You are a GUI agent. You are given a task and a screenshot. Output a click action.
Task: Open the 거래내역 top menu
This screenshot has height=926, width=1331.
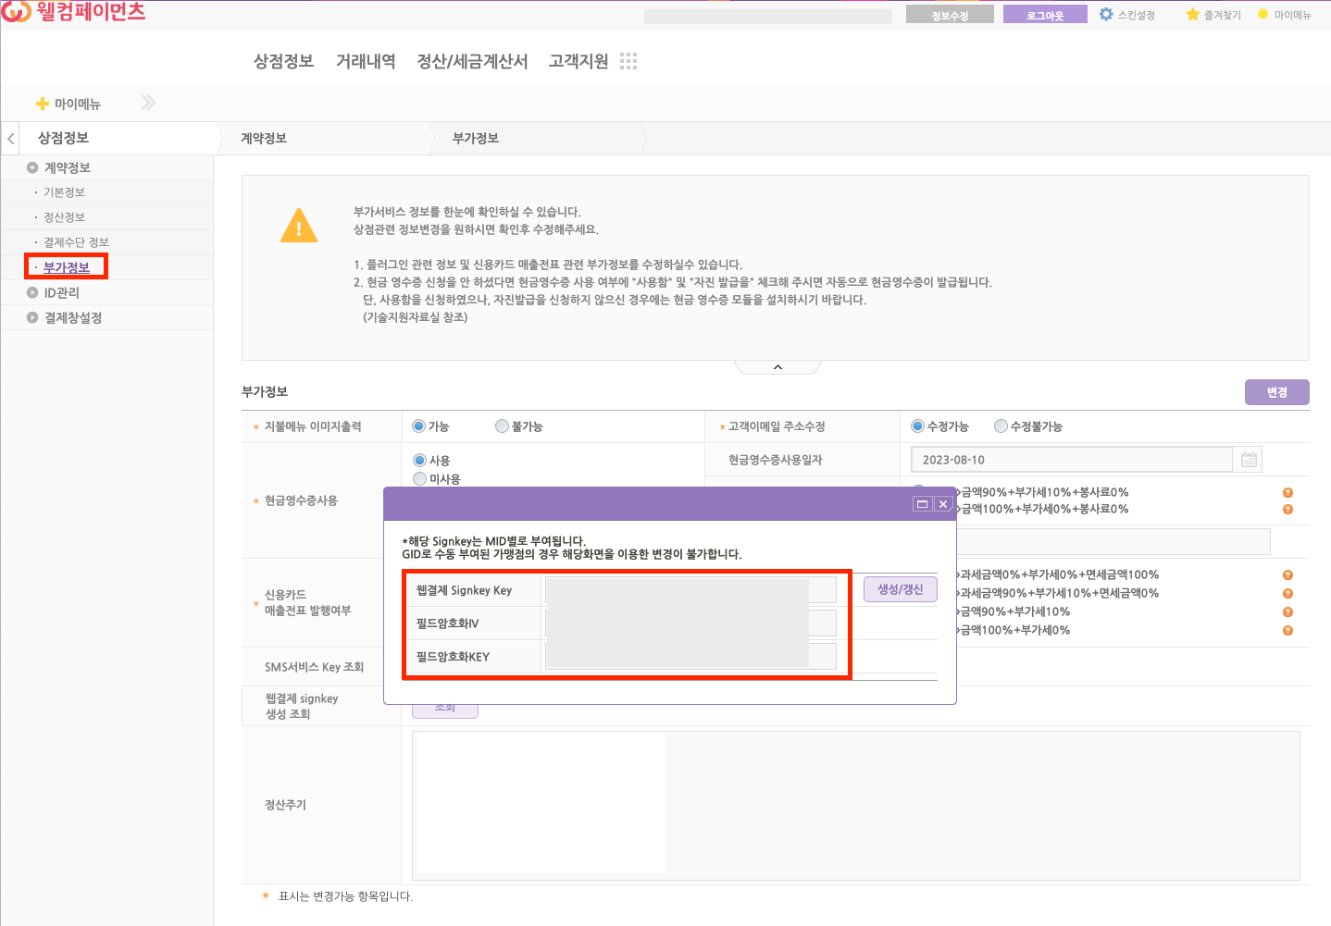(x=366, y=61)
